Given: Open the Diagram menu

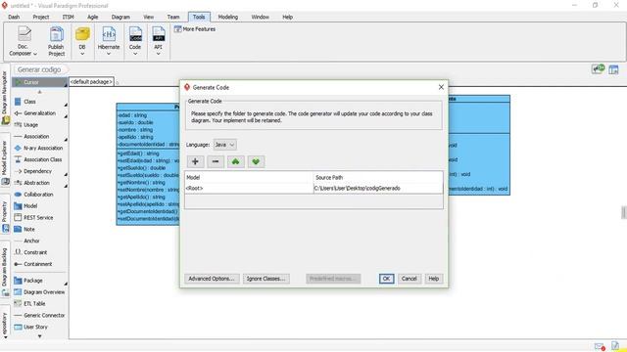Looking at the screenshot, I should (121, 18).
